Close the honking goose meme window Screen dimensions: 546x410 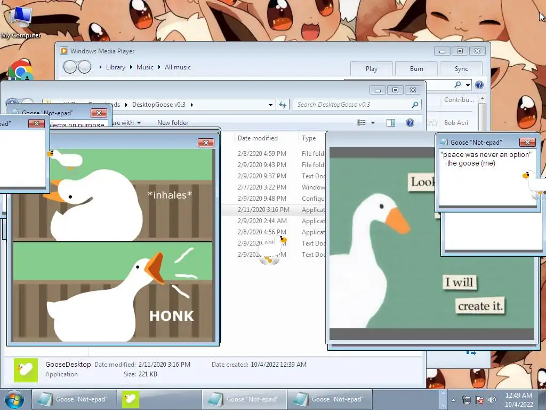click(x=206, y=143)
